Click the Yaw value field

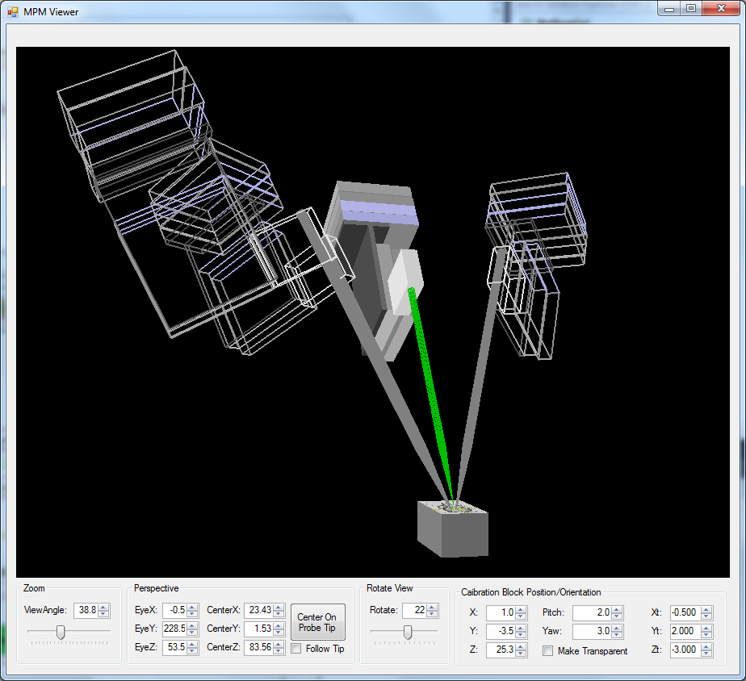tap(592, 631)
